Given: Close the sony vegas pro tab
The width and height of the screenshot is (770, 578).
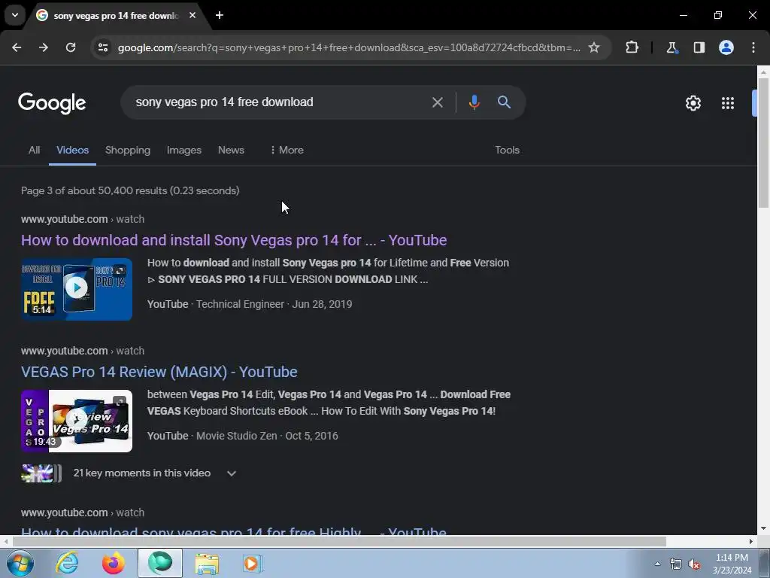Looking at the screenshot, I should (x=192, y=15).
